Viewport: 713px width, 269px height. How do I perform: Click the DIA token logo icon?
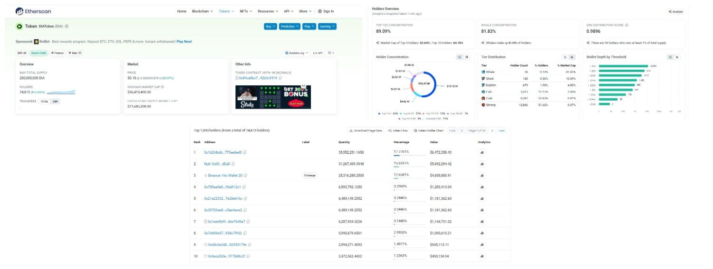coord(19,27)
